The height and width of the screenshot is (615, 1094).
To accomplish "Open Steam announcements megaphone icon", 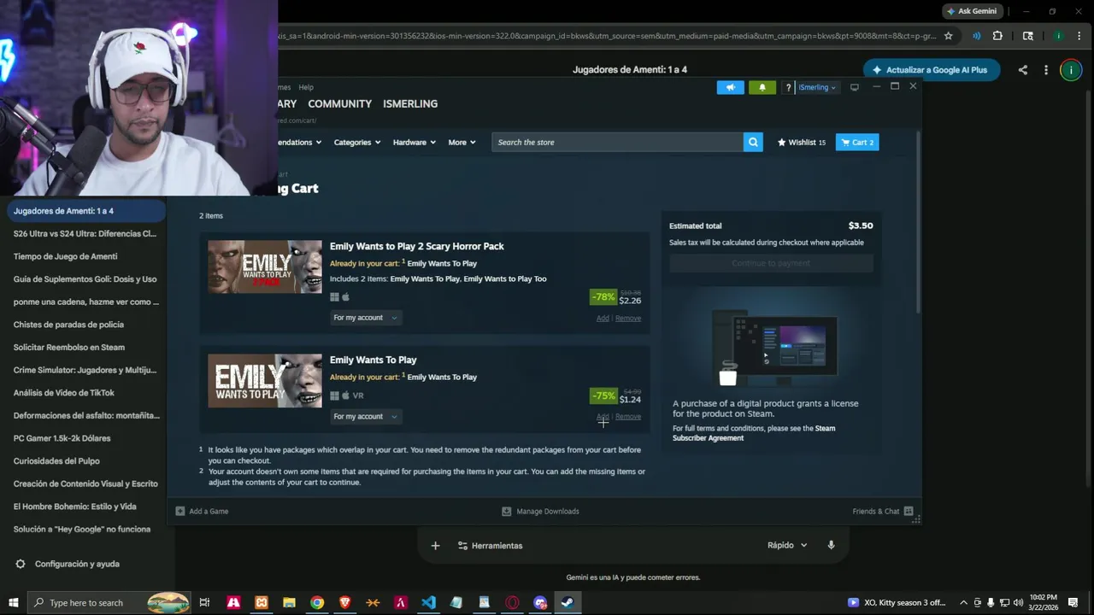I will tap(730, 87).
